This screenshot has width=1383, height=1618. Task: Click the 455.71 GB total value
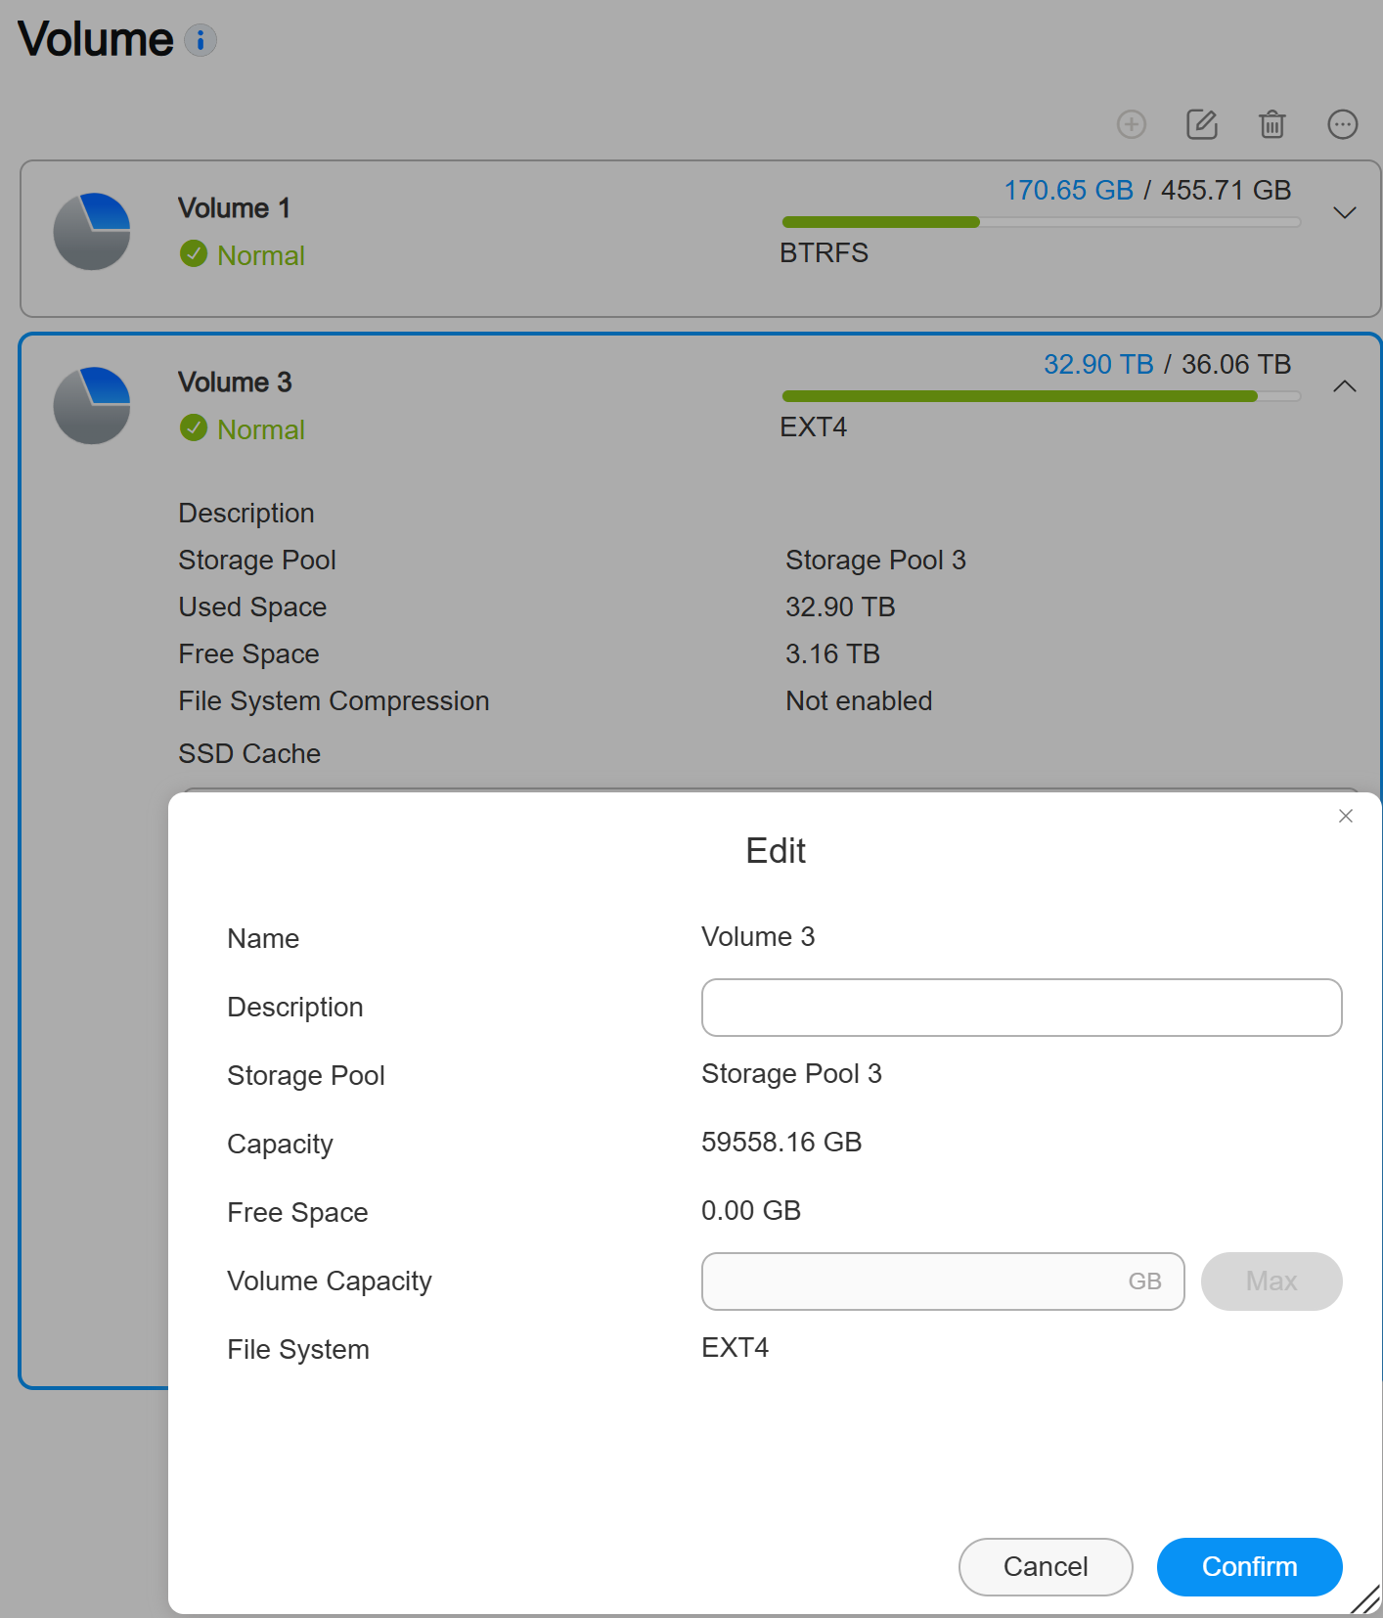point(1227,190)
